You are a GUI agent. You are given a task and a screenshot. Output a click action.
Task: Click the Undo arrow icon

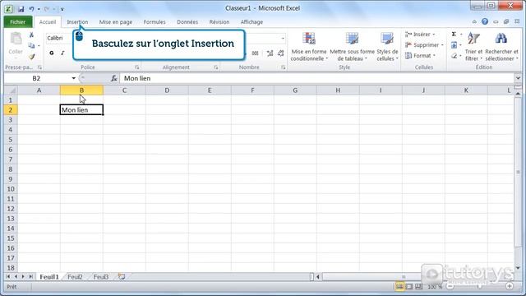pos(31,9)
